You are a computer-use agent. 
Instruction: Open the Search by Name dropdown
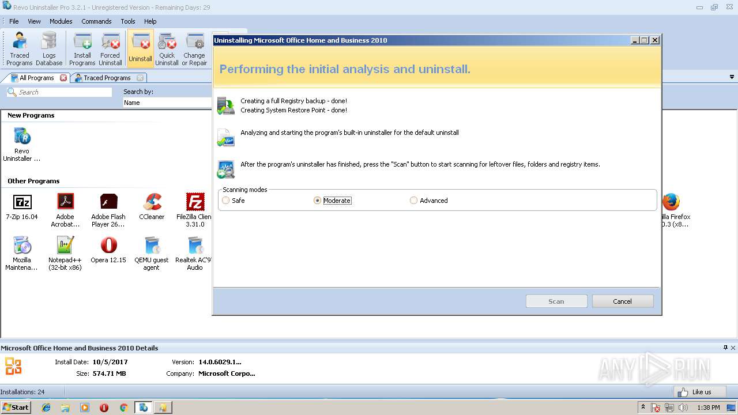pyautogui.click(x=167, y=103)
